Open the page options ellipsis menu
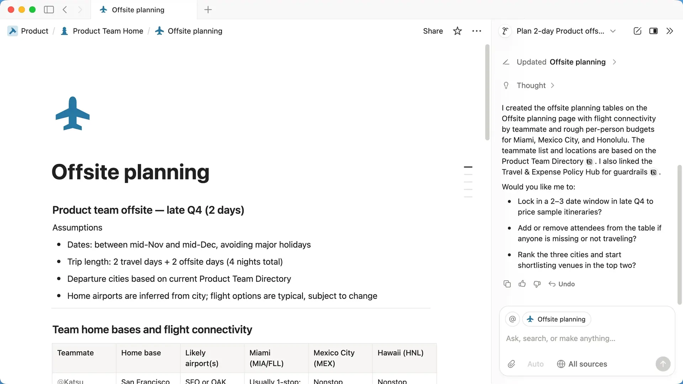The width and height of the screenshot is (683, 384). (476, 31)
